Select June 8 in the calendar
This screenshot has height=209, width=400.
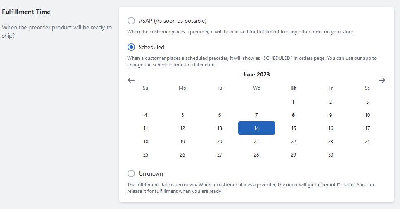293,115
